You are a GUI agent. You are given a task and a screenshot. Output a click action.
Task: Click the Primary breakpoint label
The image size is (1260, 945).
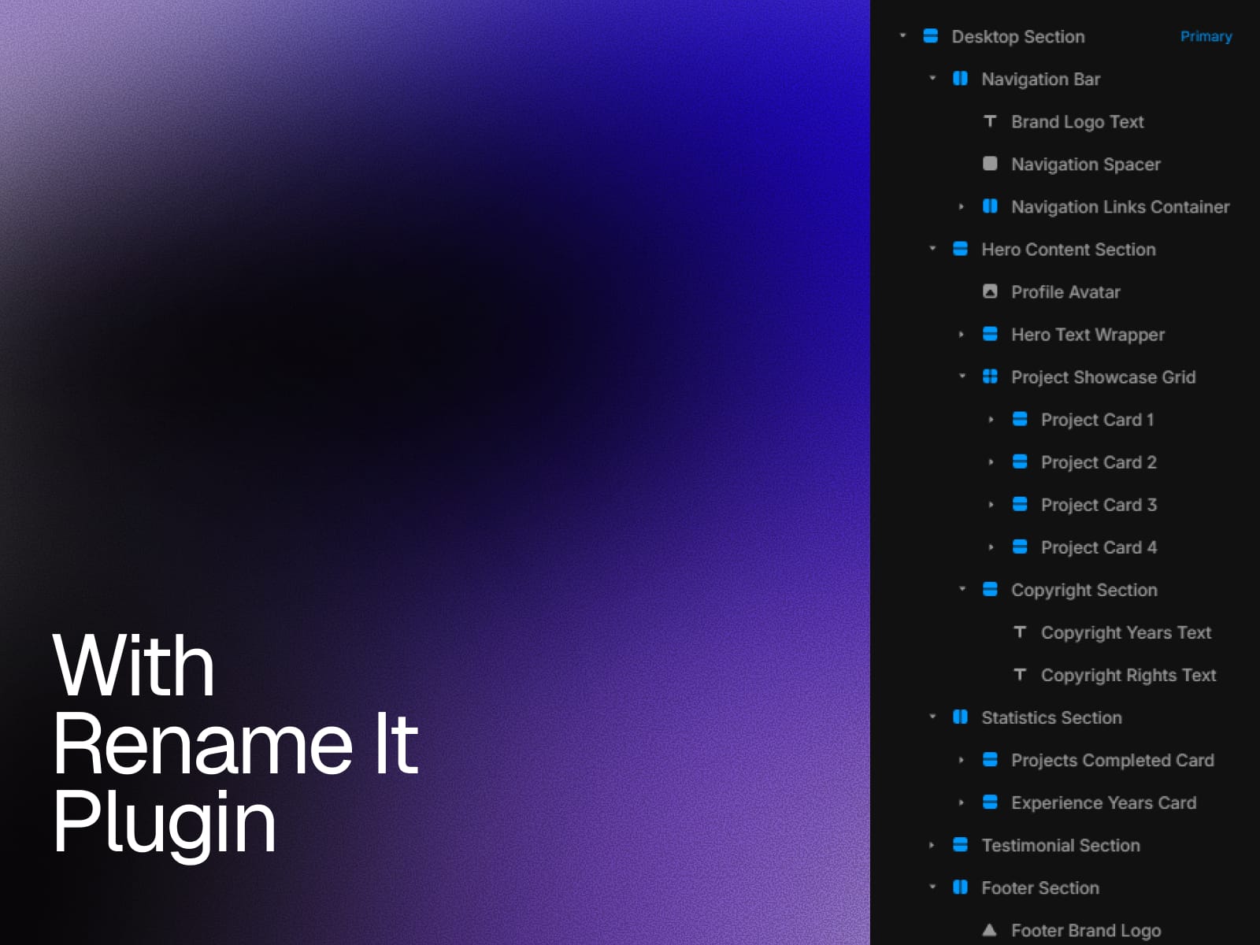point(1206,36)
